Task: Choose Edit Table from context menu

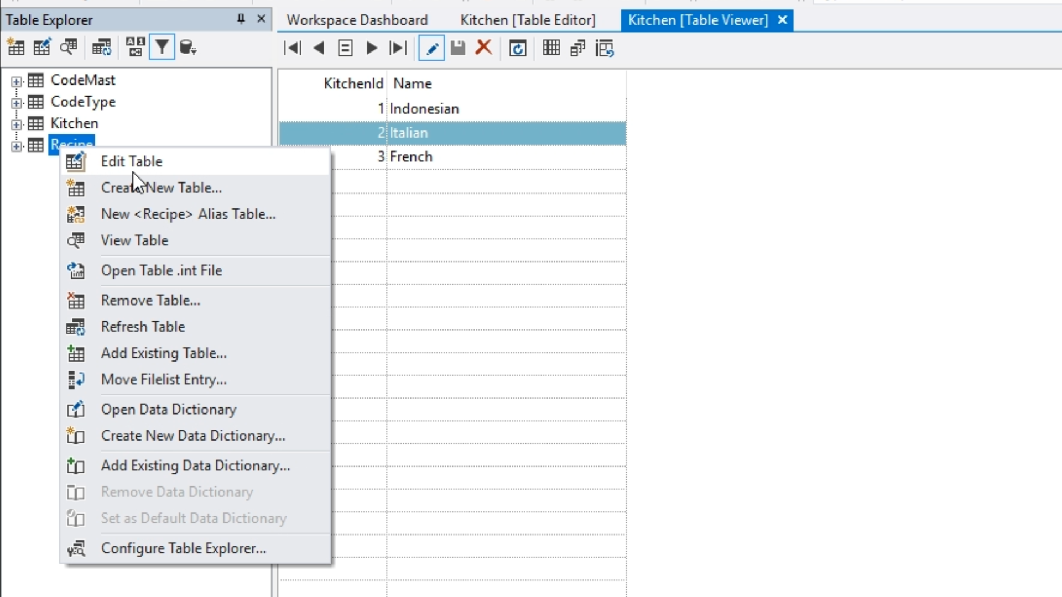Action: pos(132,161)
